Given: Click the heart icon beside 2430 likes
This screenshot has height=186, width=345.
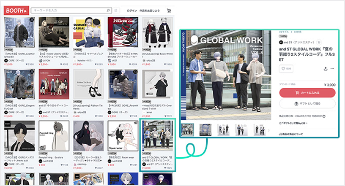Looking at the screenshot, I should point(61,116).
